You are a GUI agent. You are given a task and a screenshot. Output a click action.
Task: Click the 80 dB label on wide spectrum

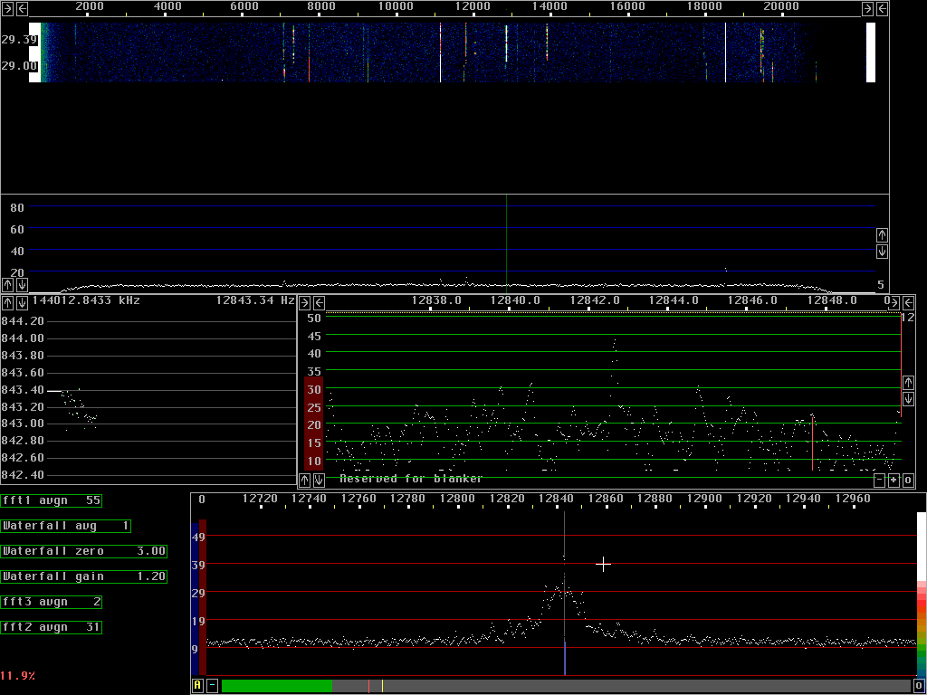coord(16,207)
